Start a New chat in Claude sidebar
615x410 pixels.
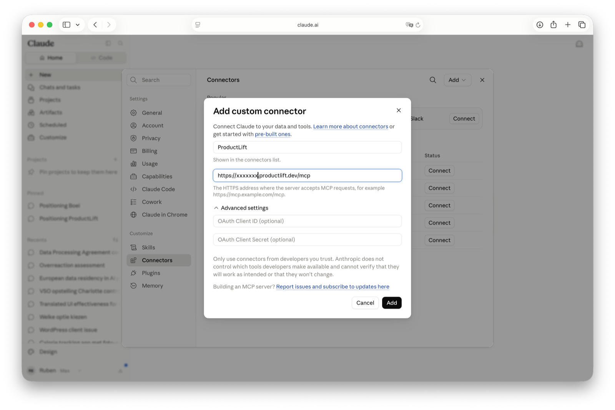point(73,75)
